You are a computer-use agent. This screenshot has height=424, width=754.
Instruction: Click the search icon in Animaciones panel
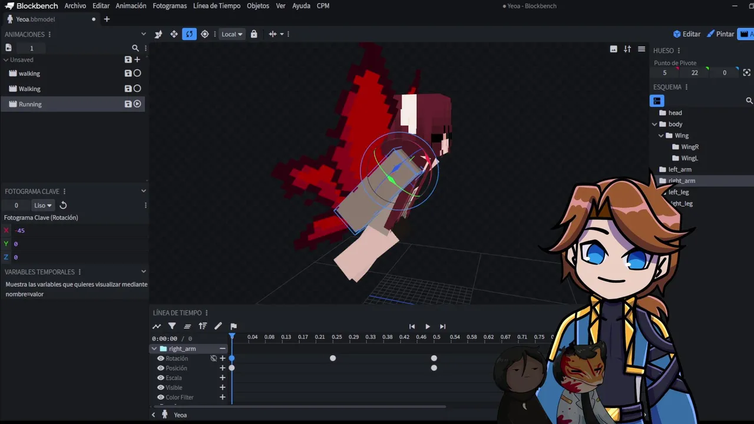click(x=135, y=48)
